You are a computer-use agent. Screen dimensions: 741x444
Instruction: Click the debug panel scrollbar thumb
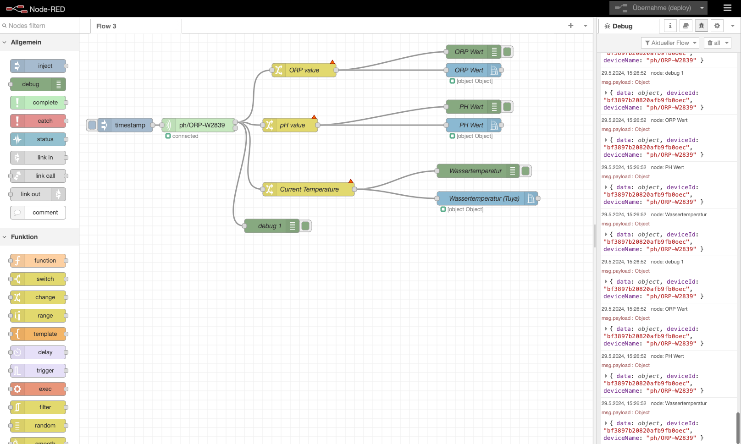pos(738,428)
